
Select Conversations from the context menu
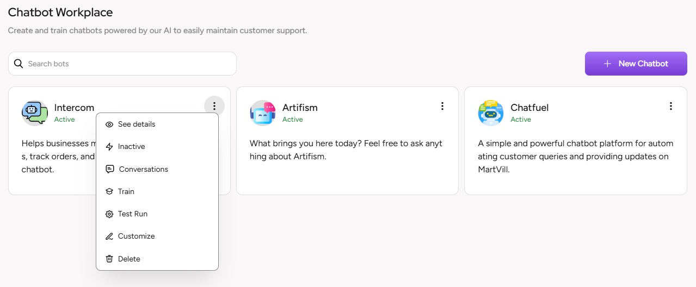click(143, 170)
